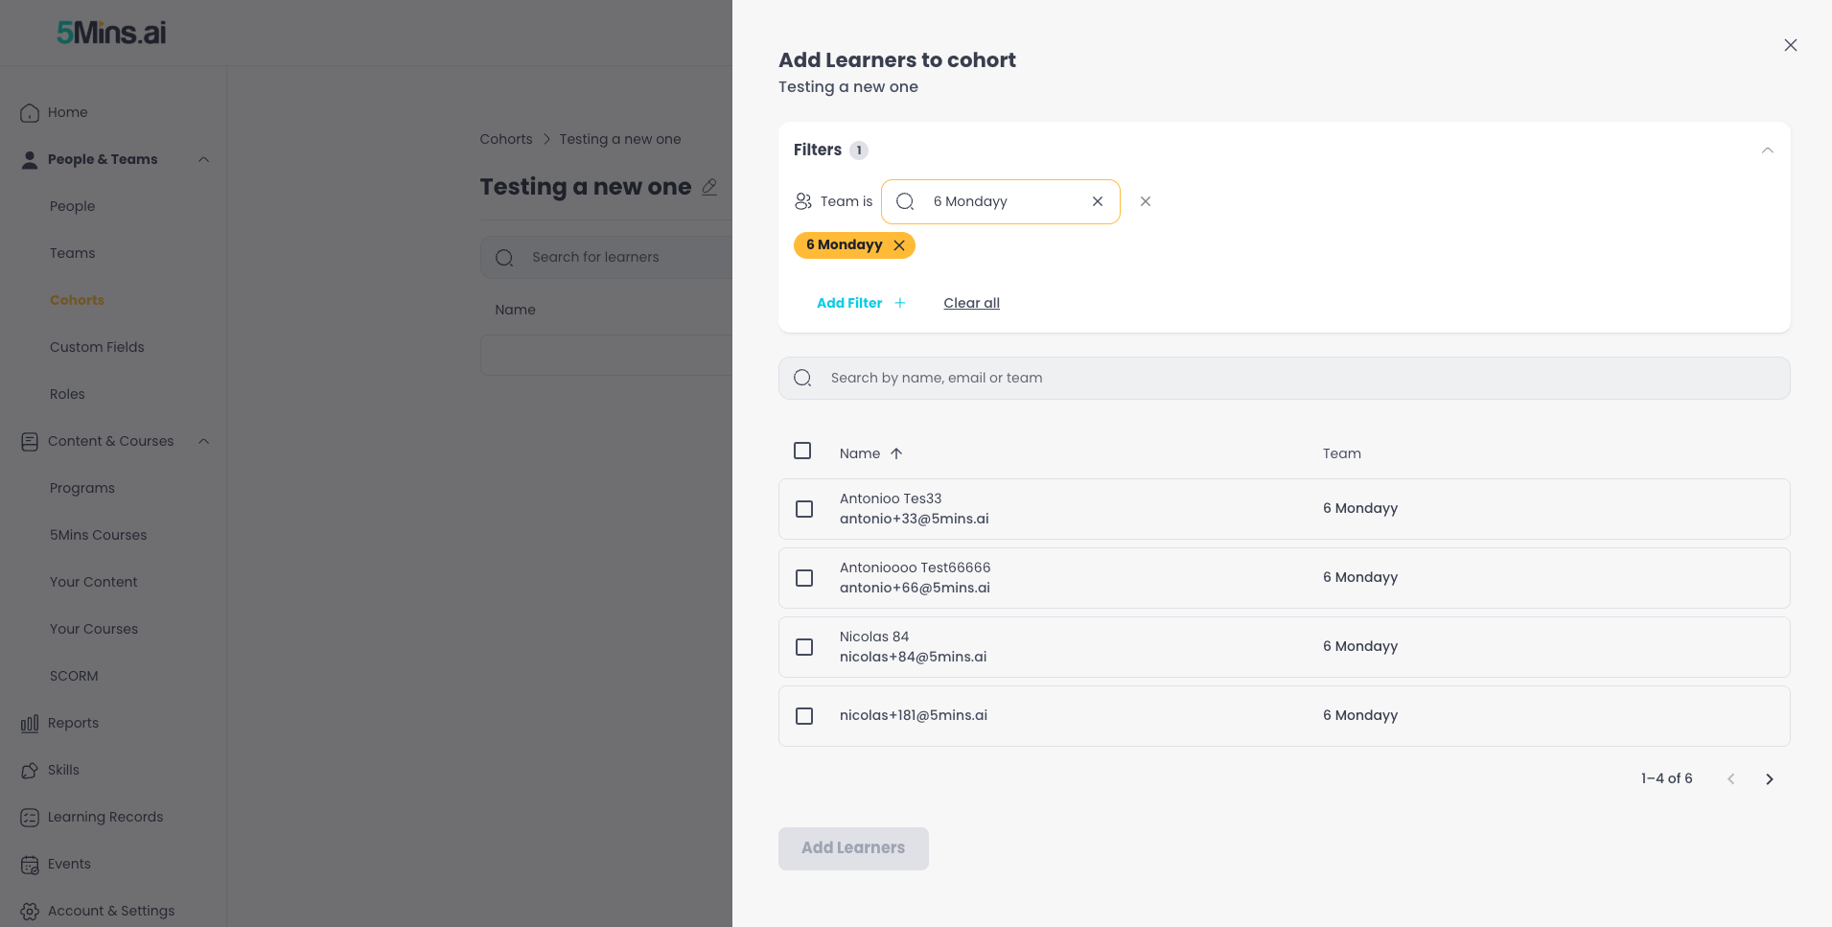Edit cohort name via pencil icon
This screenshot has width=1832, height=927.
(x=709, y=187)
